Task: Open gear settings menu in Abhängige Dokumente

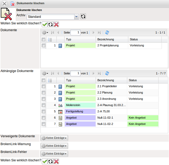Action: tap(45, 73)
